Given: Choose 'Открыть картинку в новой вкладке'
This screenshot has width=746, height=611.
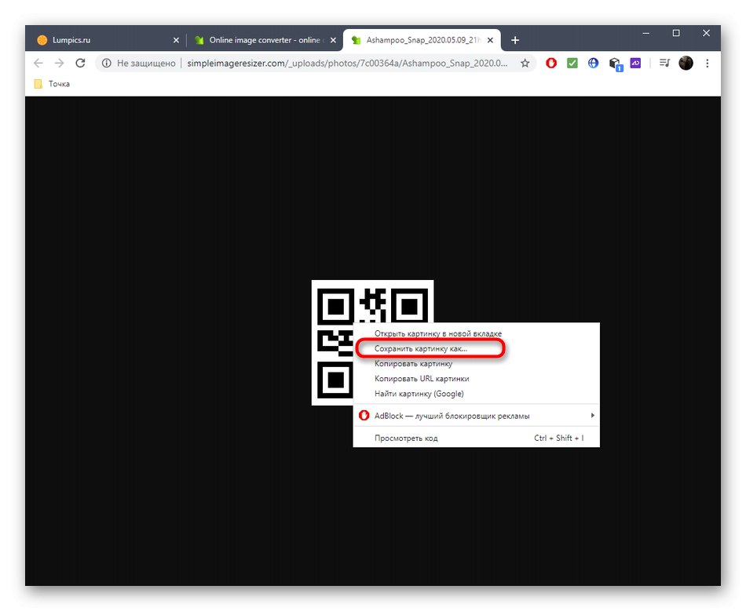Looking at the screenshot, I should click(476, 333).
